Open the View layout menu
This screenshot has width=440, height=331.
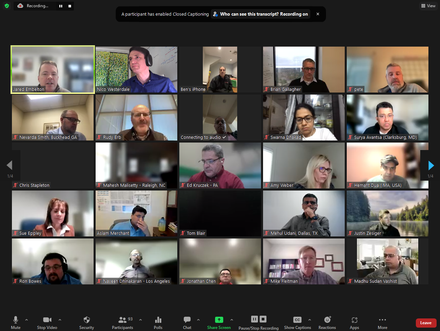tap(428, 6)
